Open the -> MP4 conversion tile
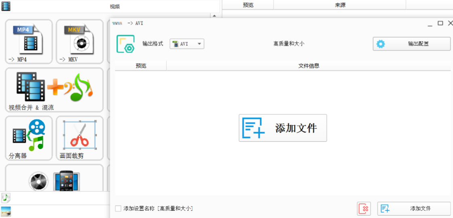This screenshot has width=453, height=218. pyautogui.click(x=29, y=42)
